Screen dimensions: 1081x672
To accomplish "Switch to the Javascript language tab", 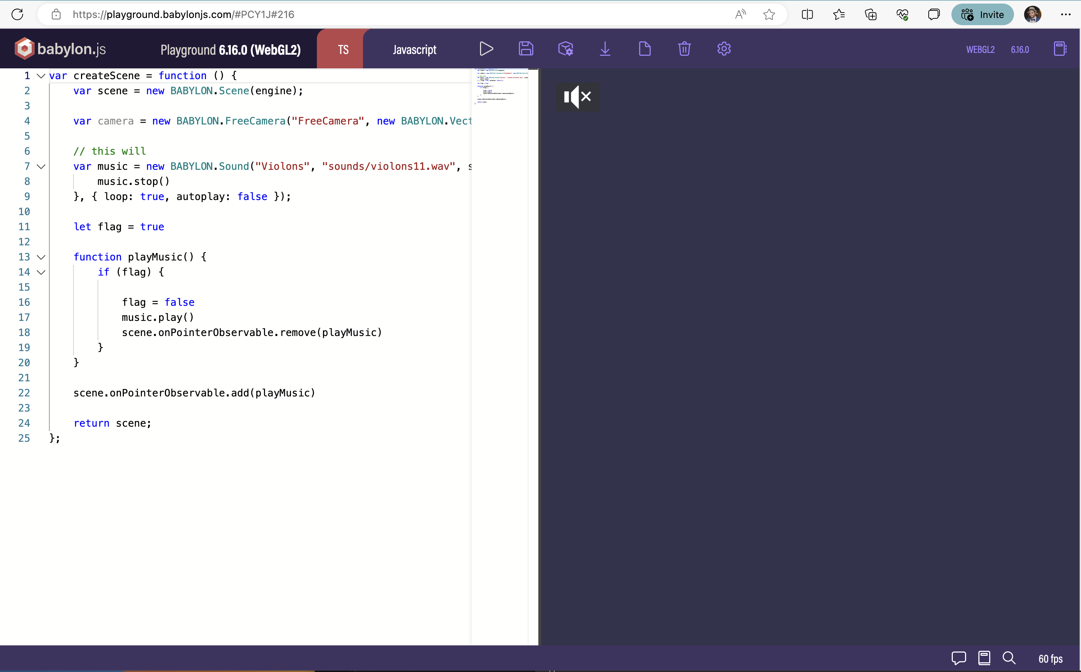I will [x=414, y=50].
